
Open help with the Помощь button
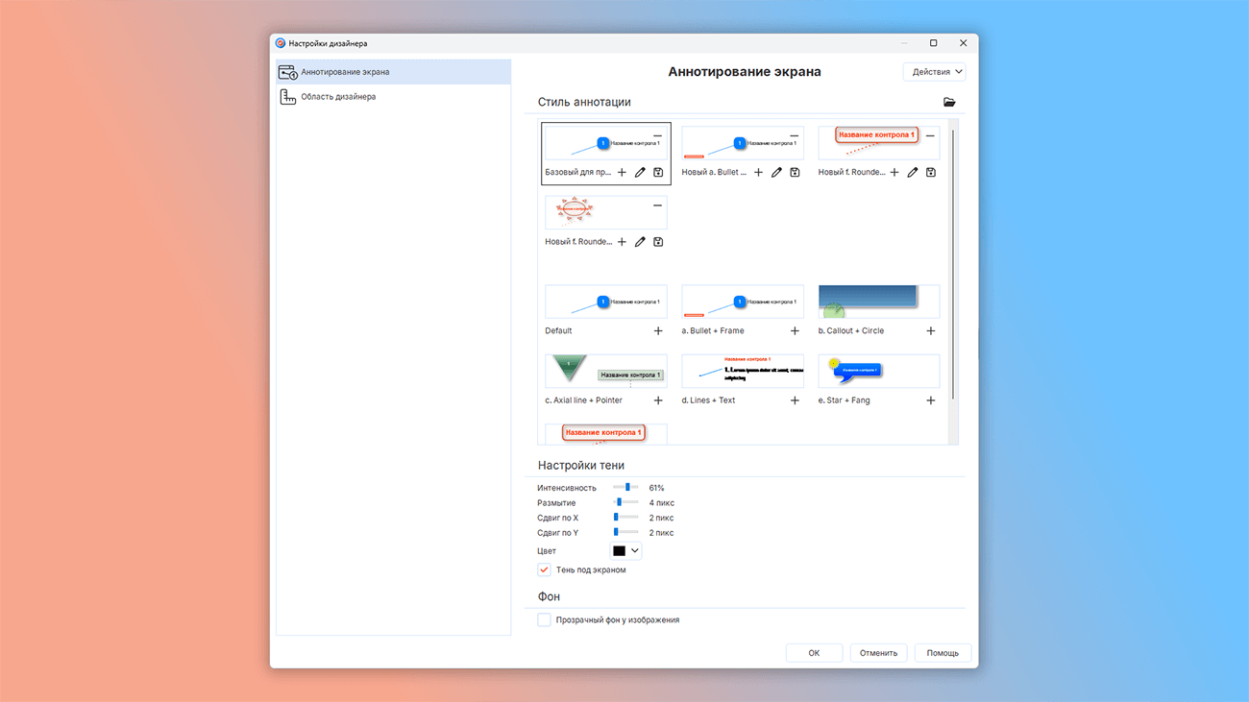point(943,653)
